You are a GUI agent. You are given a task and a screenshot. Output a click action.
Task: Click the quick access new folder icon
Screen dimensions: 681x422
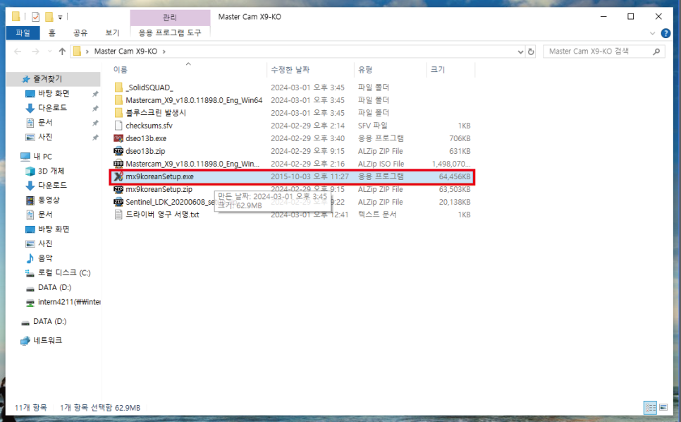coord(49,17)
